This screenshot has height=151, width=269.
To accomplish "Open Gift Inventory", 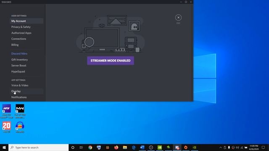I will 26,60.
